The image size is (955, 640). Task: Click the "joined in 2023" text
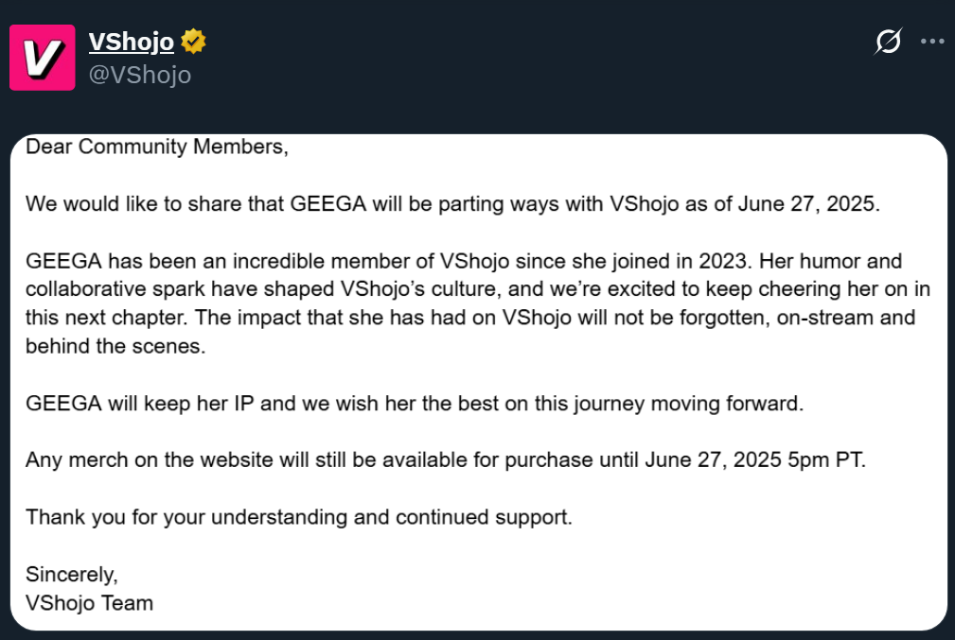point(679,261)
